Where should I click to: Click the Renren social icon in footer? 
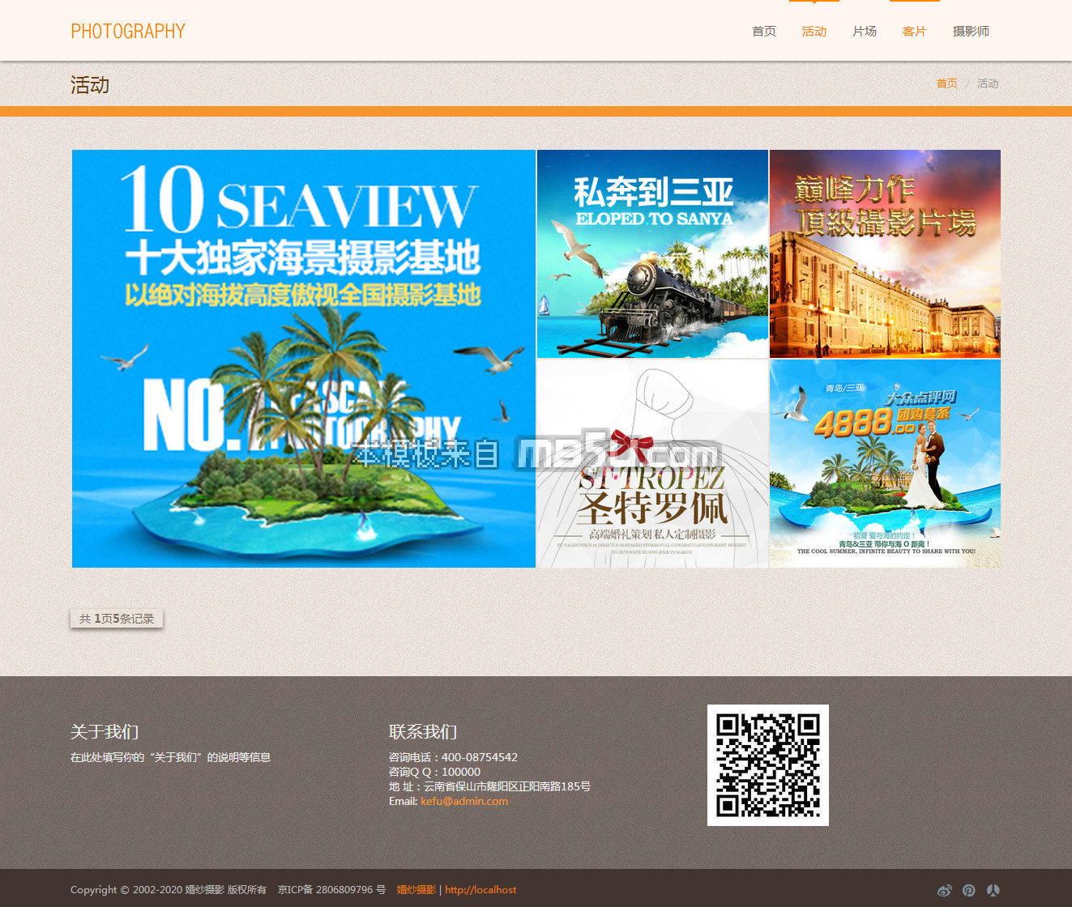[x=993, y=890]
